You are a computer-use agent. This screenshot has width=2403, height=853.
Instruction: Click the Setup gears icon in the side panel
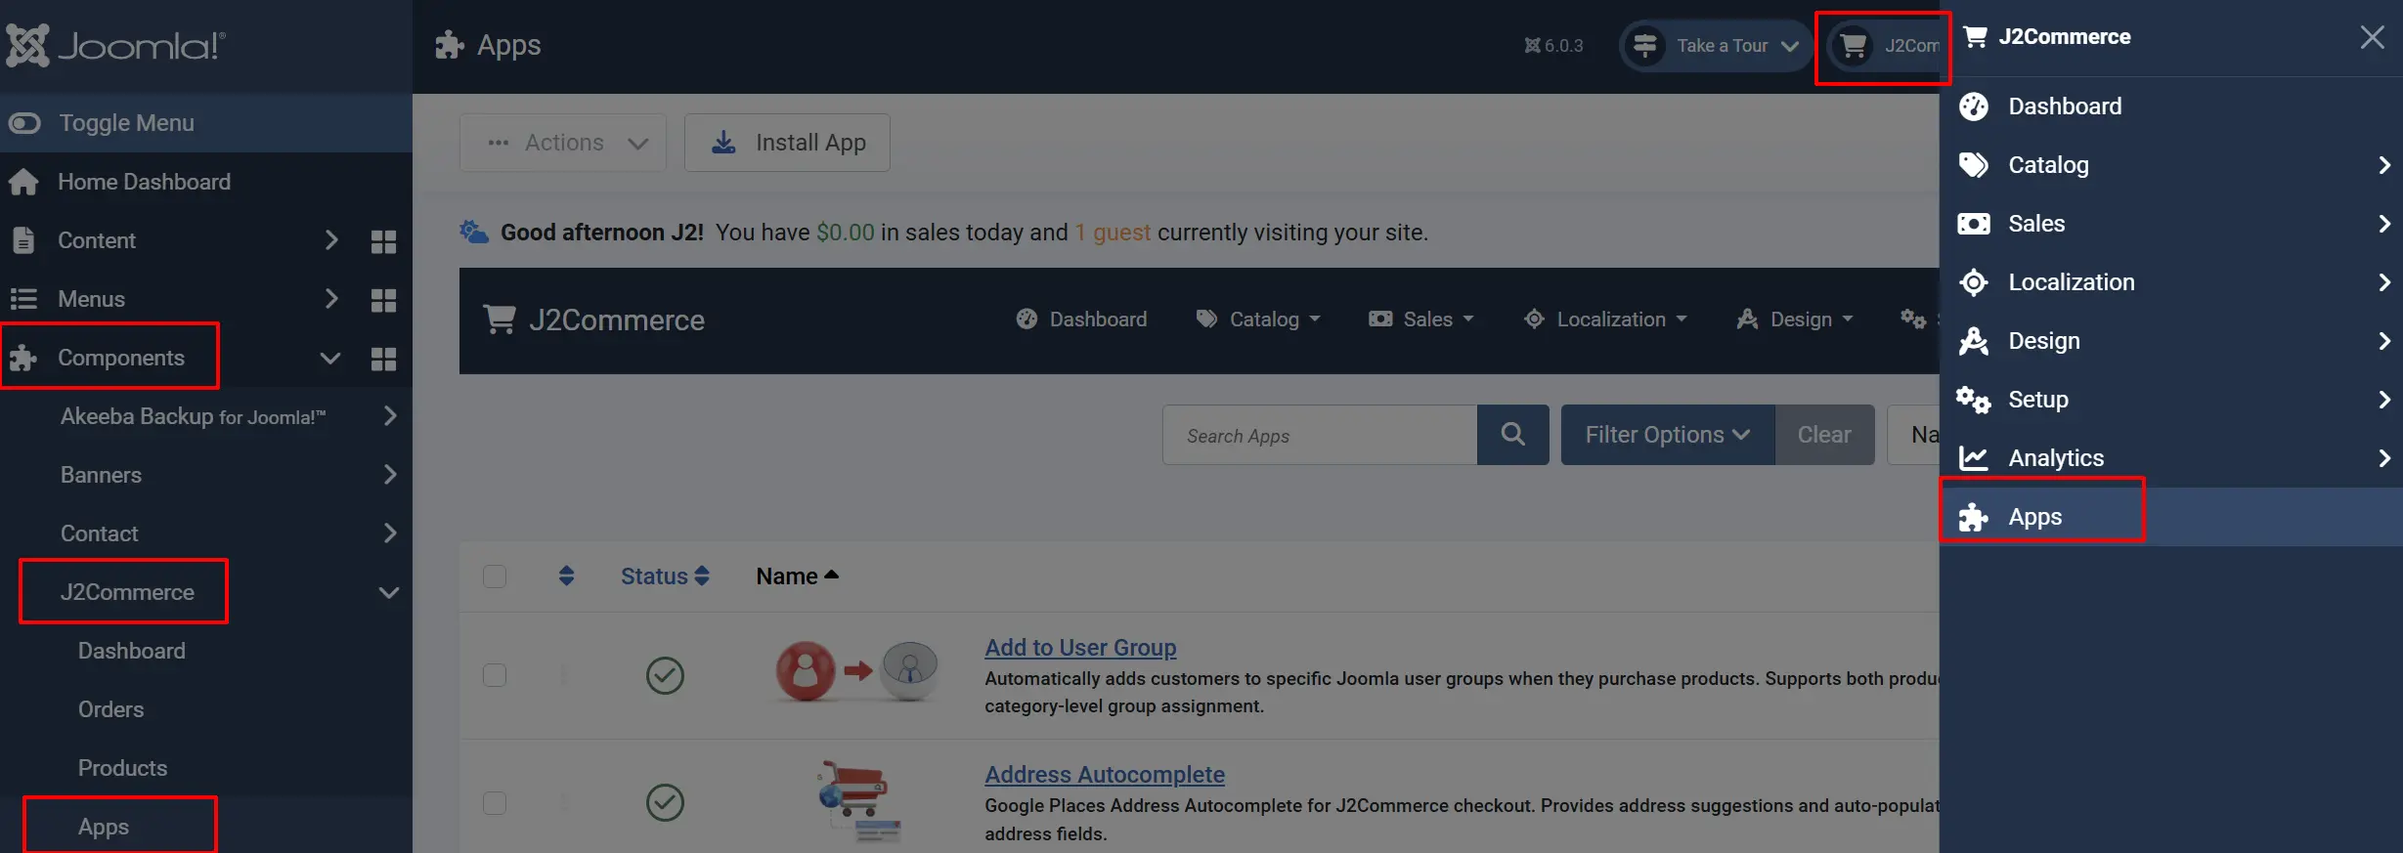(1974, 400)
